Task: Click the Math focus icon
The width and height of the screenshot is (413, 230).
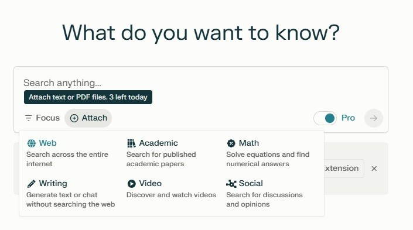Action: pos(231,143)
